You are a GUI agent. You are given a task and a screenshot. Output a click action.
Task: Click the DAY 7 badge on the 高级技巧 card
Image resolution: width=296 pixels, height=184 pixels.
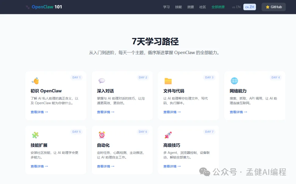click(209, 132)
